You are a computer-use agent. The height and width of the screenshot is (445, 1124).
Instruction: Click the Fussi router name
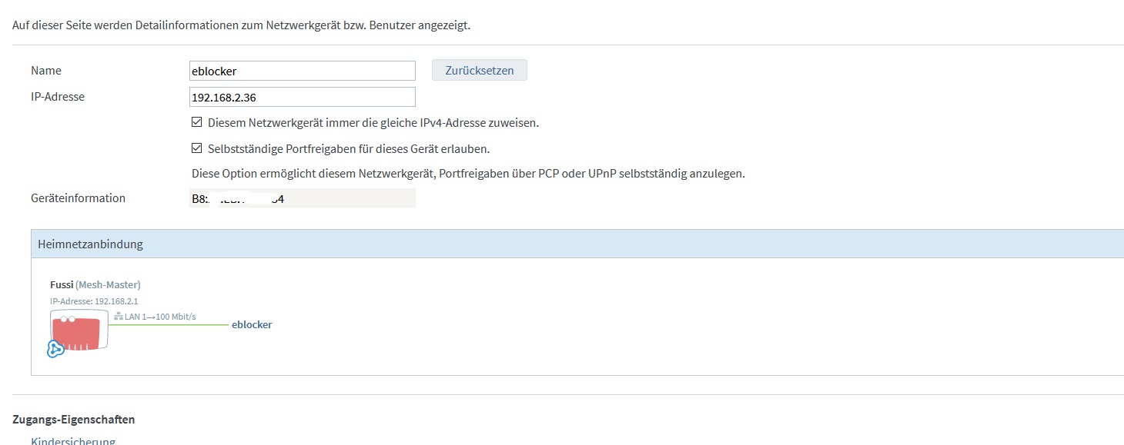(x=62, y=284)
